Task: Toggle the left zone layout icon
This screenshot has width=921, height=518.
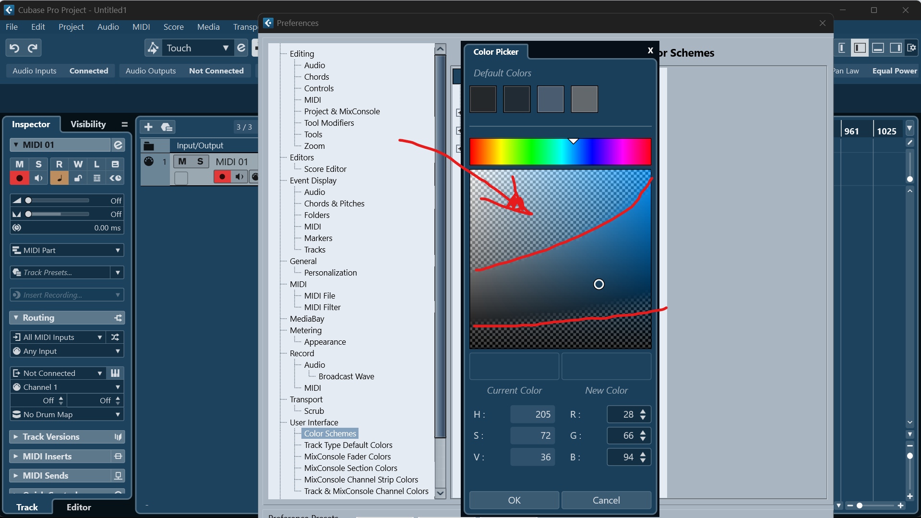Action: 860,48
